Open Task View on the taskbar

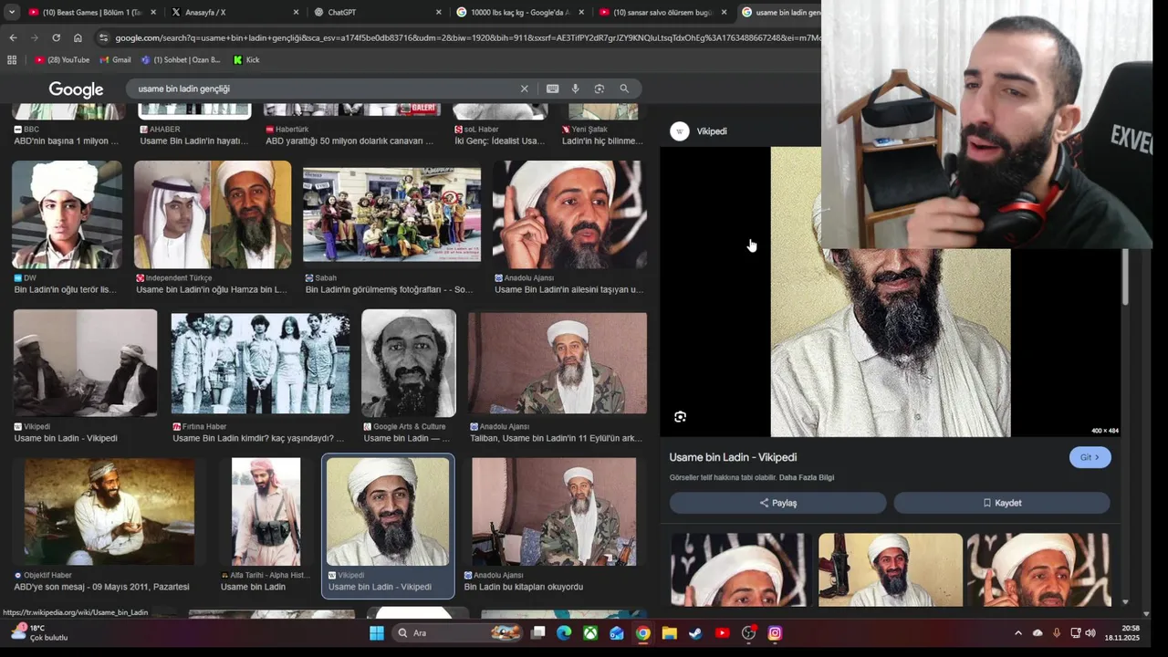538,632
